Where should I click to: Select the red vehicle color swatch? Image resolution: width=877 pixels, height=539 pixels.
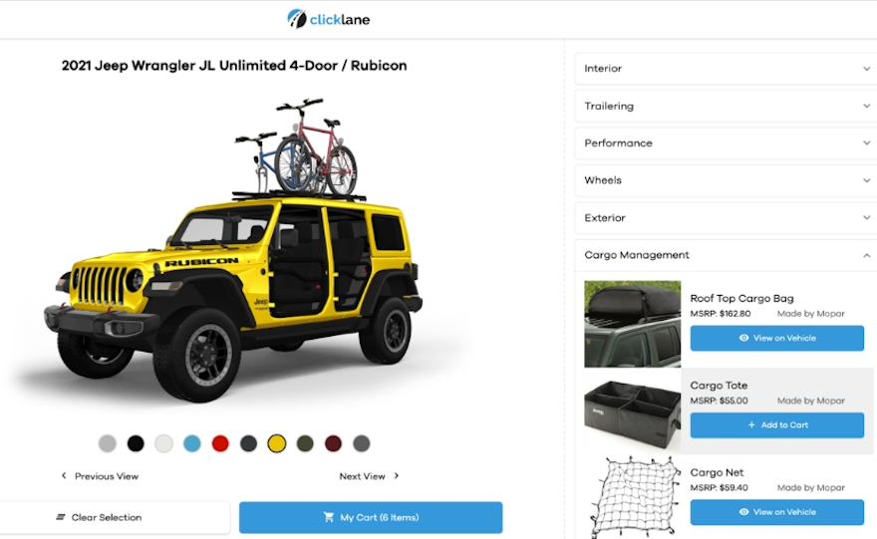[x=220, y=444]
